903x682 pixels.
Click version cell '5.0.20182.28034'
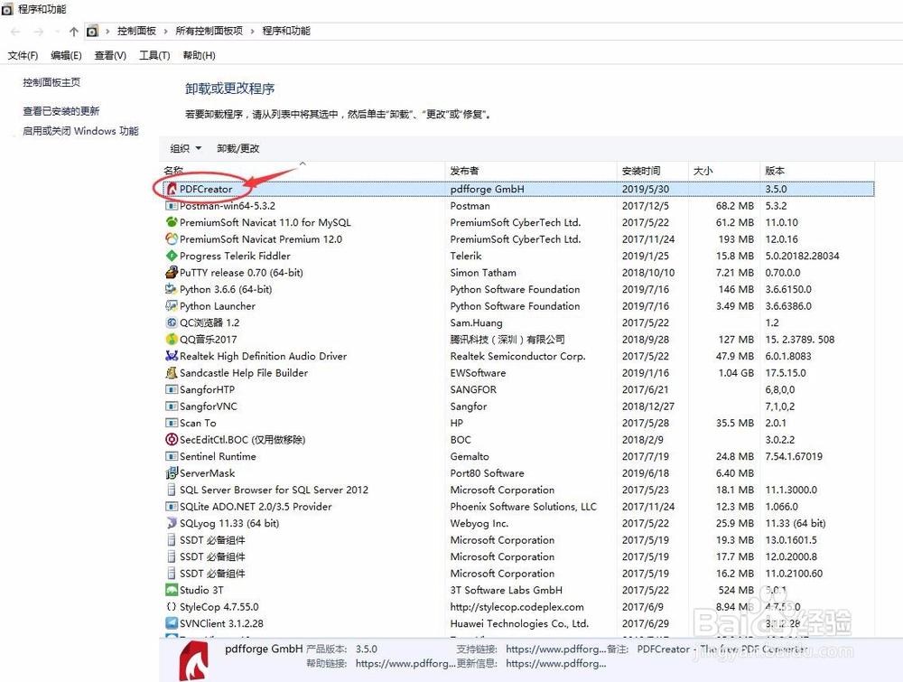click(x=802, y=256)
